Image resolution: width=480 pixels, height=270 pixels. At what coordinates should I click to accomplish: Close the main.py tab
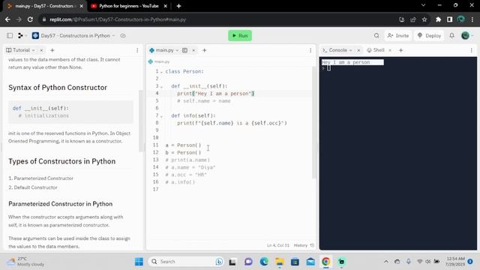click(193, 50)
